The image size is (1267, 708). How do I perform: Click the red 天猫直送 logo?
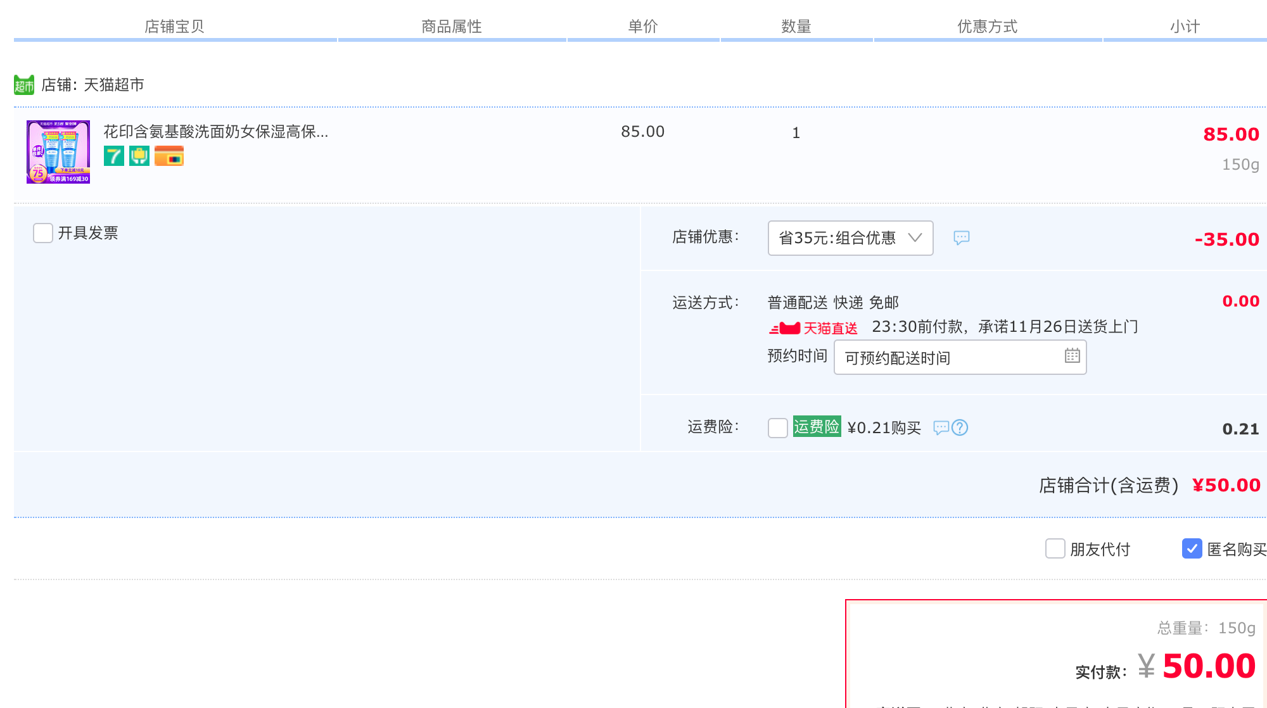[x=813, y=328]
